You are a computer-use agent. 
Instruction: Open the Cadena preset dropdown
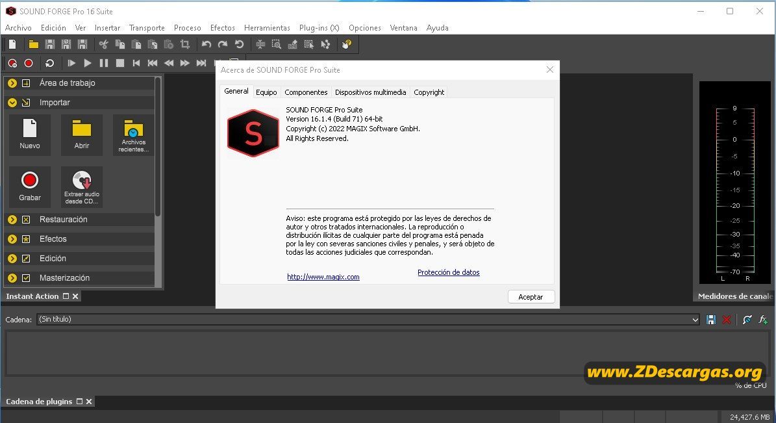click(x=695, y=320)
